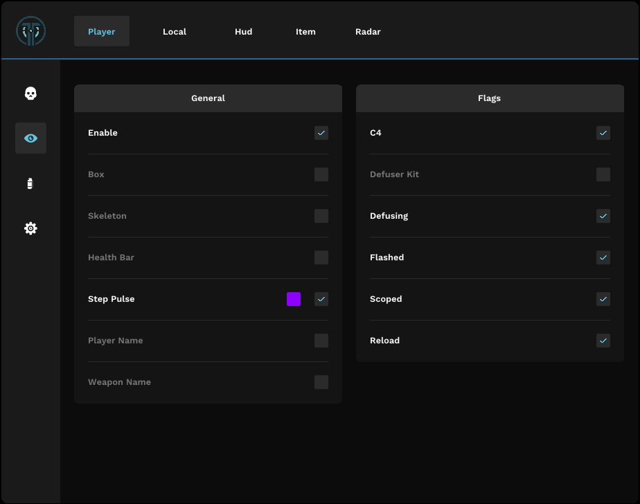This screenshot has width=640, height=504.
Task: Open the gear settings section in sidebar
Action: (x=30, y=228)
